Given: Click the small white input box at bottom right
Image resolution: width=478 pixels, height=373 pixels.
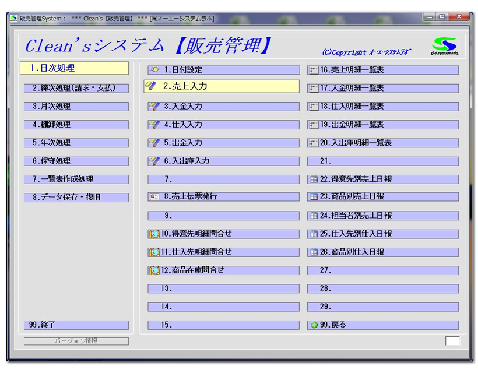Looking at the screenshot, I should tap(452, 341).
